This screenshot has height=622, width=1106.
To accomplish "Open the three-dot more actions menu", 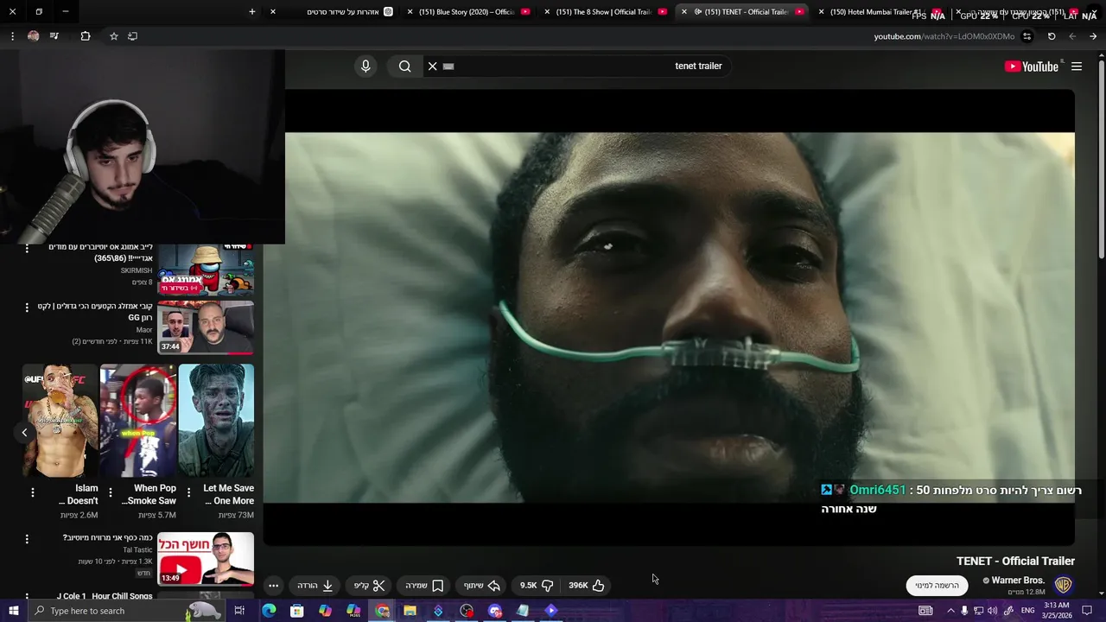I will (x=273, y=586).
